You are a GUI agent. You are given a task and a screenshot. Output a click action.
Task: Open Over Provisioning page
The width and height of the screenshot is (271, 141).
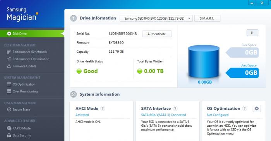pyautogui.click(x=25, y=91)
